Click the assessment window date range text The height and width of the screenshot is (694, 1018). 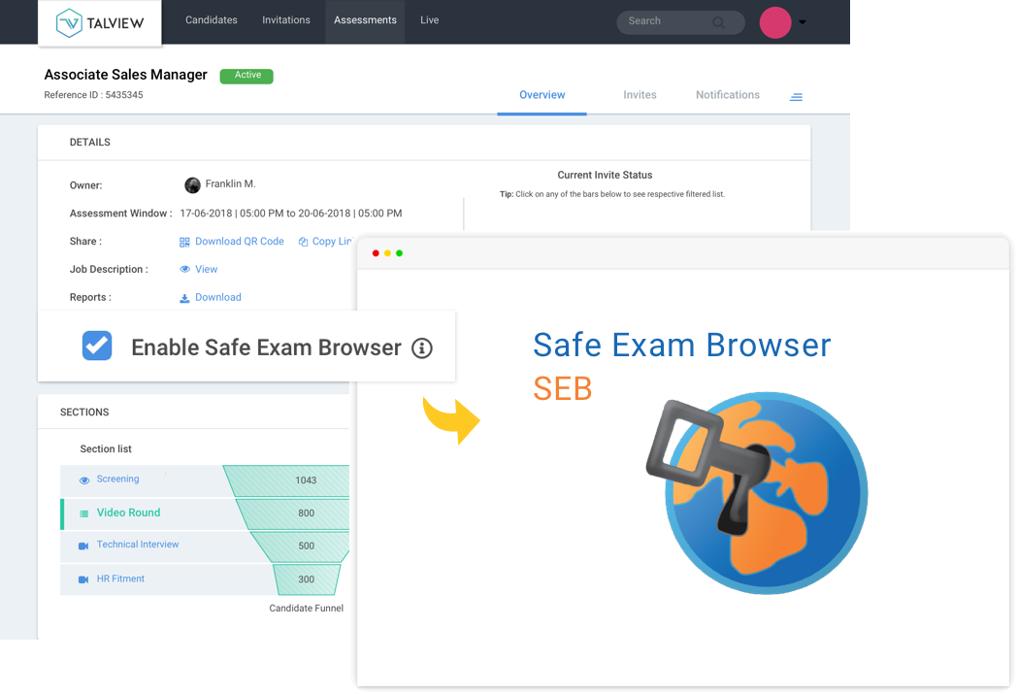click(291, 214)
